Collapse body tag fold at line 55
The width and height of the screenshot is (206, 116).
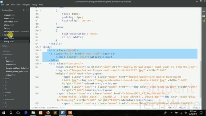40,47
